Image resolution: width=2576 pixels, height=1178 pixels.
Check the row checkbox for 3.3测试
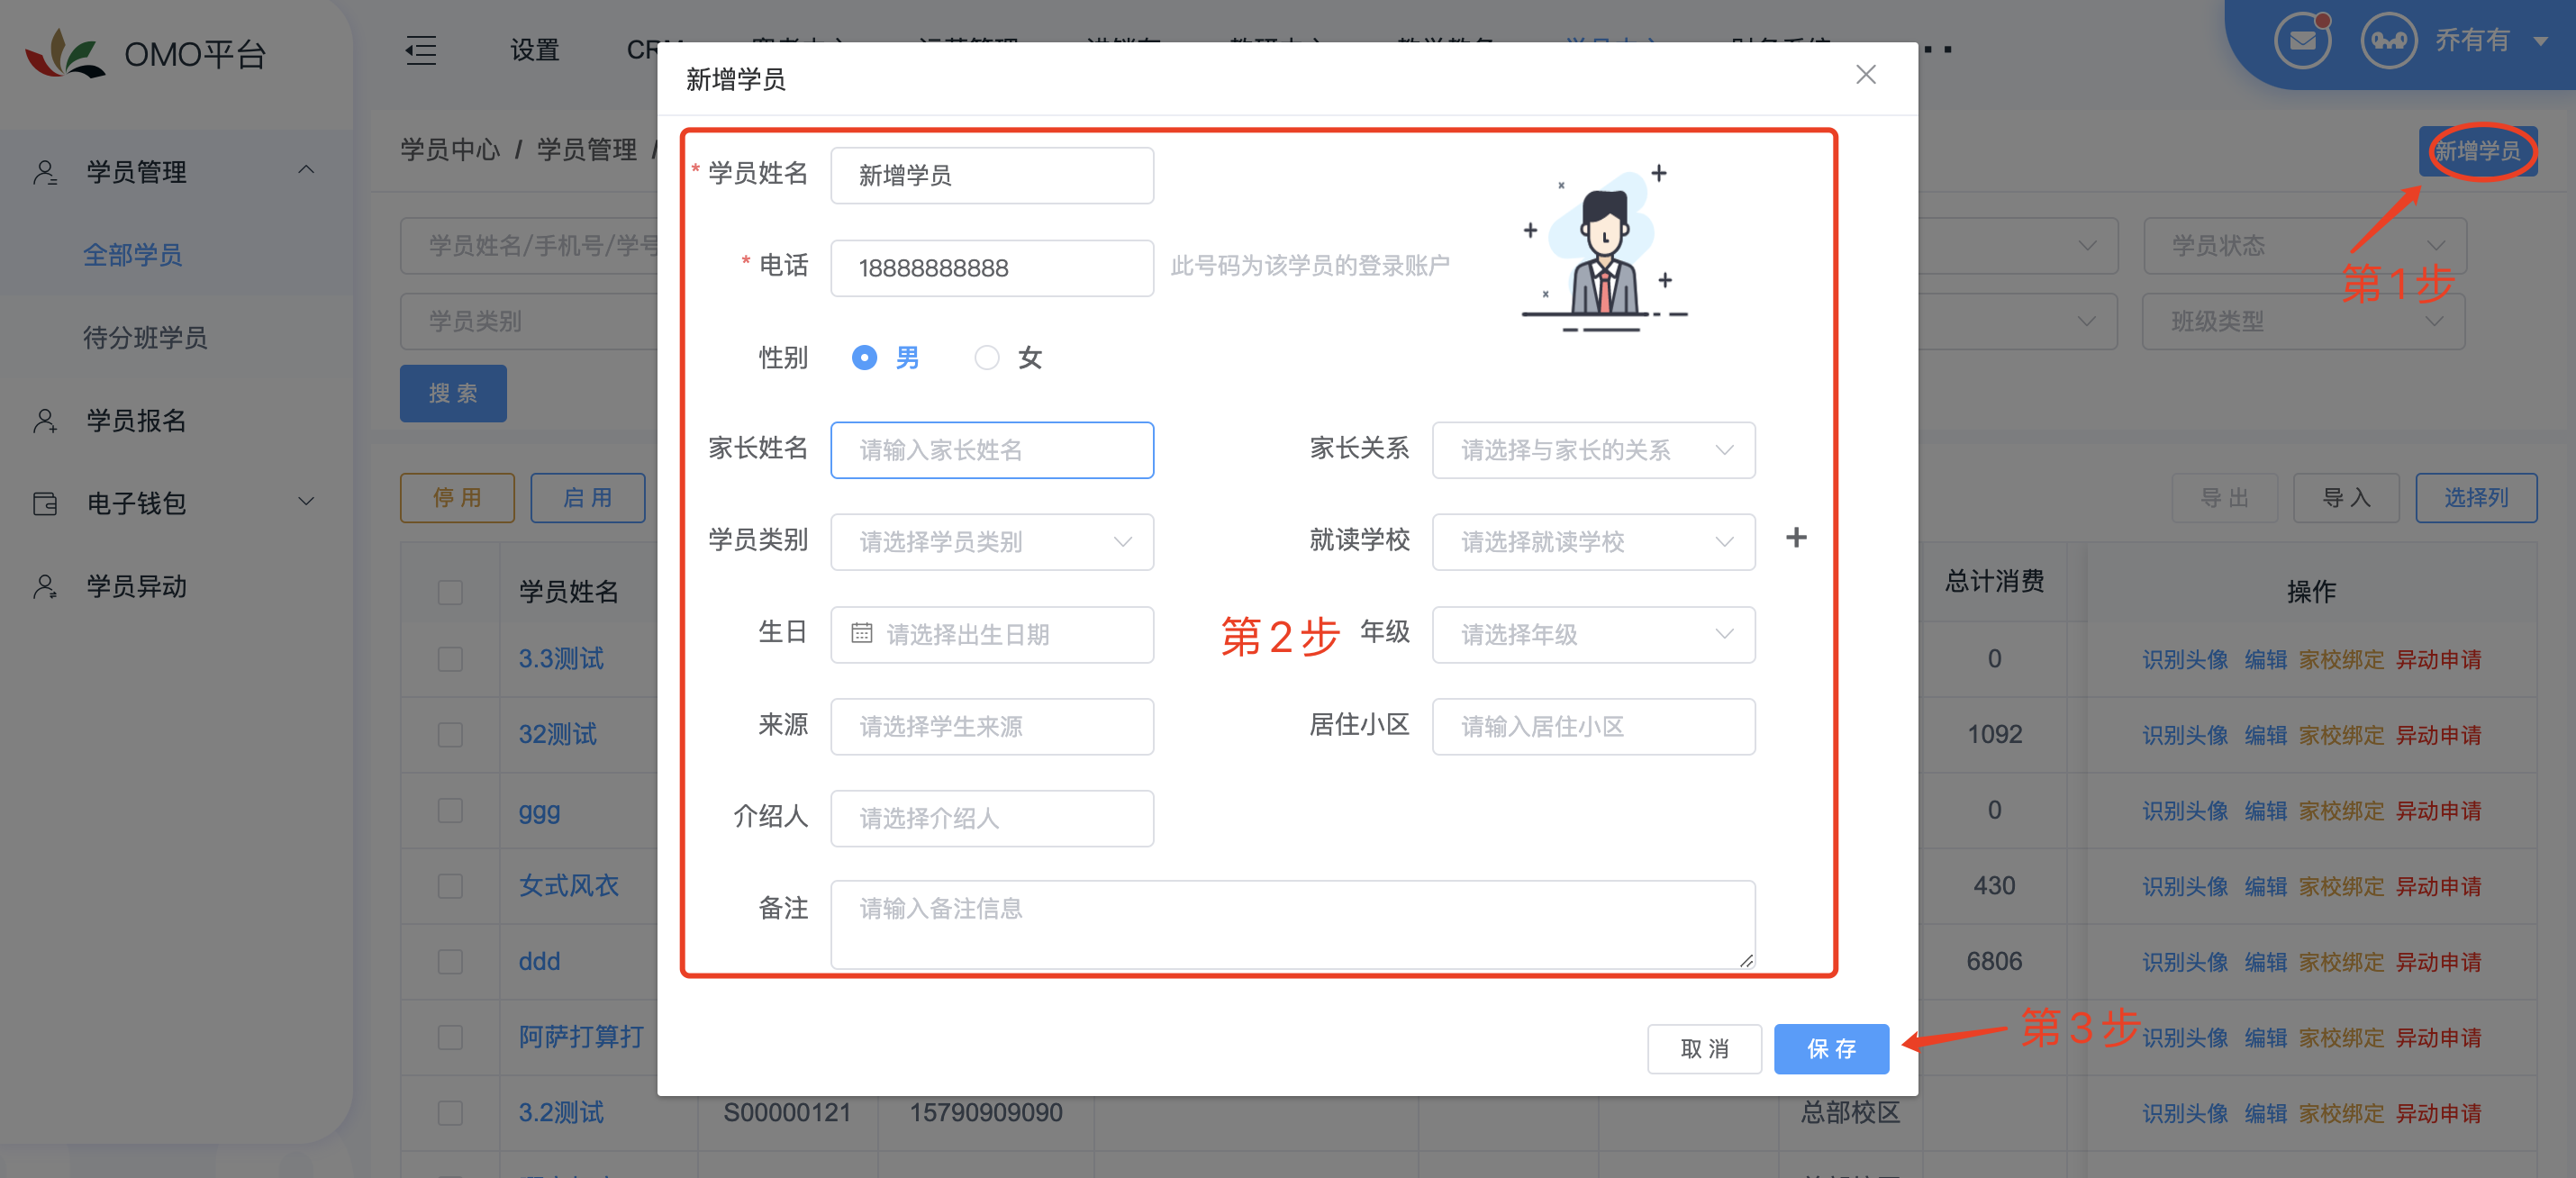pyautogui.click(x=450, y=659)
